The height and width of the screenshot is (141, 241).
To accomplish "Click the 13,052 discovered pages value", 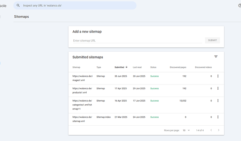I will pyautogui.click(x=183, y=101).
